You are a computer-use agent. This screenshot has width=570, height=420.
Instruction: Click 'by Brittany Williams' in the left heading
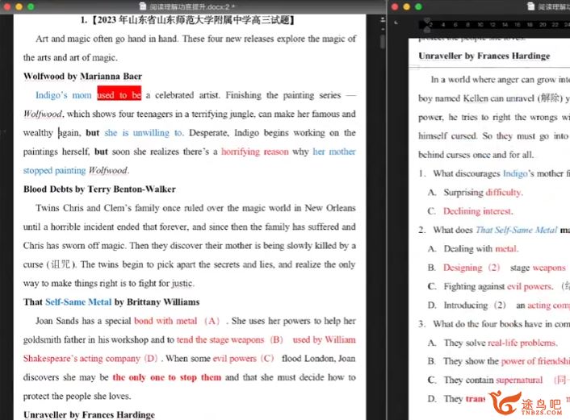pyautogui.click(x=157, y=302)
